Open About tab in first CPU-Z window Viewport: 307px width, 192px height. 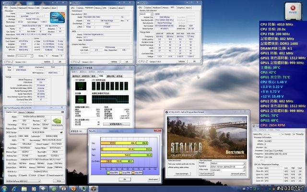point(54,8)
